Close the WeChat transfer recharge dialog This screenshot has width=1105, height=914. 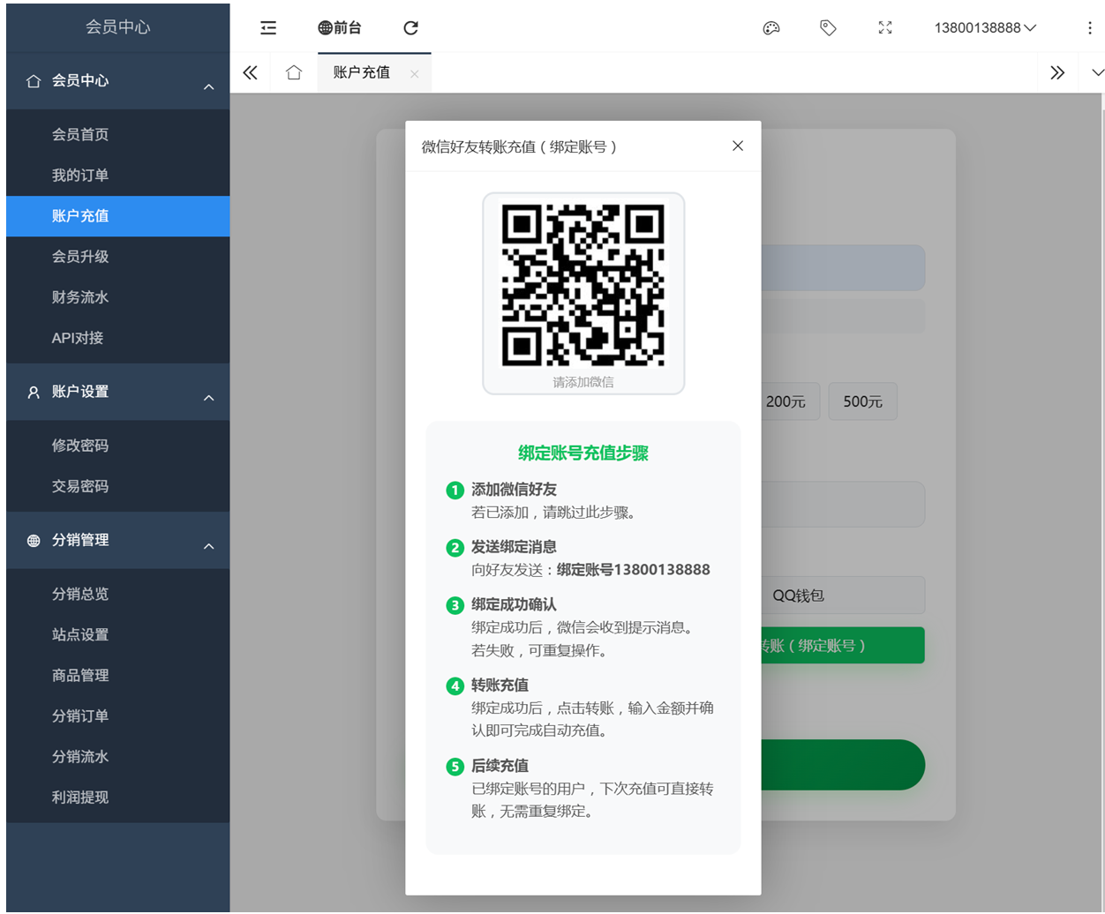[738, 146]
